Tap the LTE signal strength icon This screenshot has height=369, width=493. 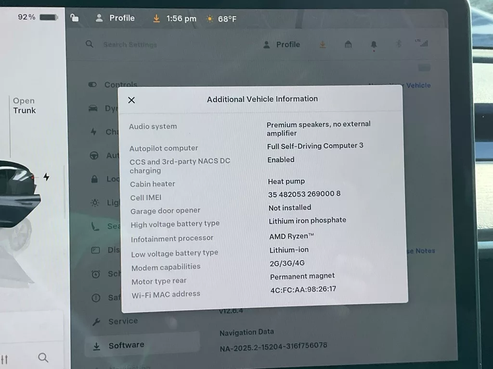point(422,43)
